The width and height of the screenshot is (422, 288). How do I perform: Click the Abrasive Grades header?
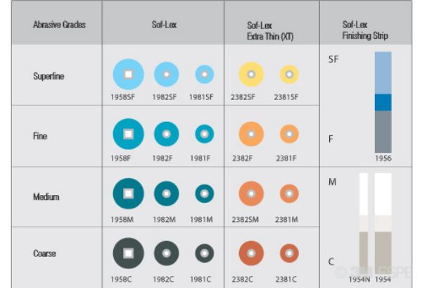[x=60, y=24]
